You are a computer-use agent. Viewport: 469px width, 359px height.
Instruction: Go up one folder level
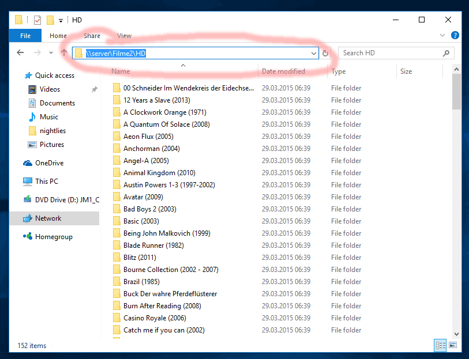(63, 53)
